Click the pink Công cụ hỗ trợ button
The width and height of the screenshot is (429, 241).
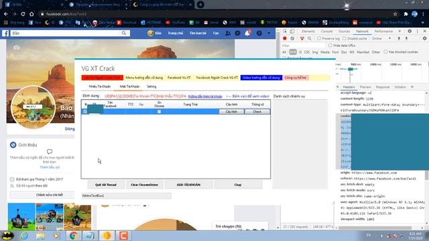pyautogui.click(x=296, y=78)
